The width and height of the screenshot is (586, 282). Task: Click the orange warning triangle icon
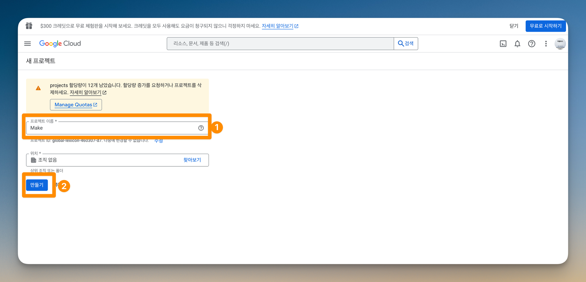[38, 88]
